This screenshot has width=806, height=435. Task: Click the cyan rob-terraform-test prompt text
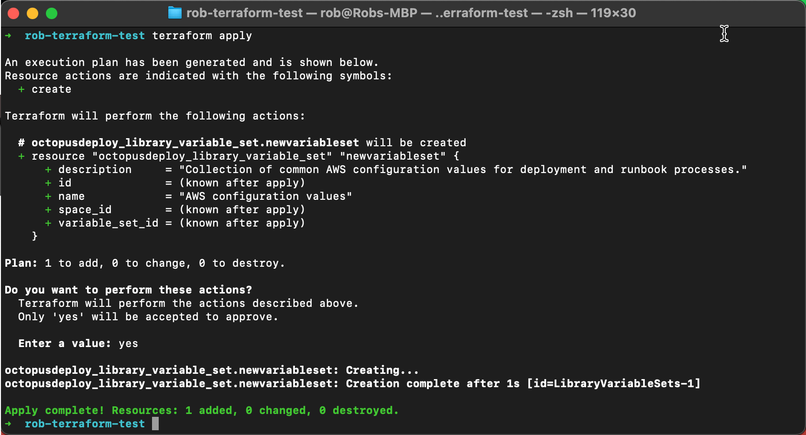[85, 35]
